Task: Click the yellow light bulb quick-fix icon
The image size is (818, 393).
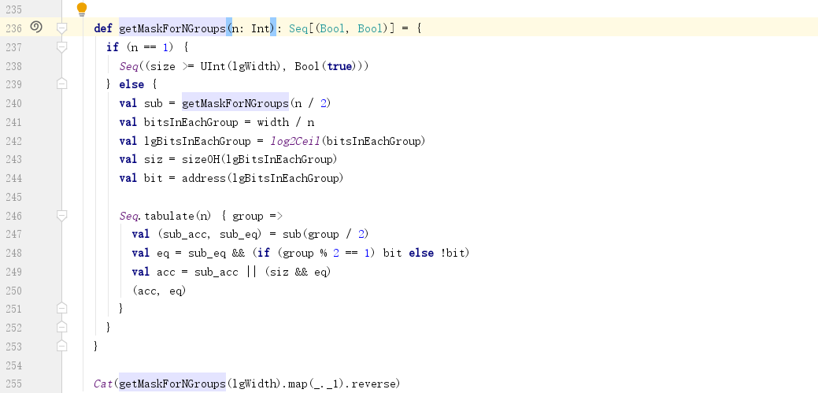Action: [x=81, y=9]
